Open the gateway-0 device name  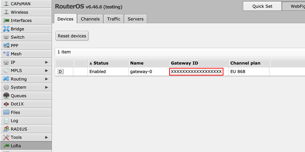tap(141, 72)
